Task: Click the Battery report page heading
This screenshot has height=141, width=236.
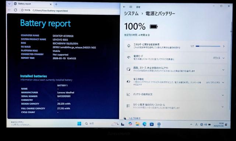Action: [x=45, y=23]
